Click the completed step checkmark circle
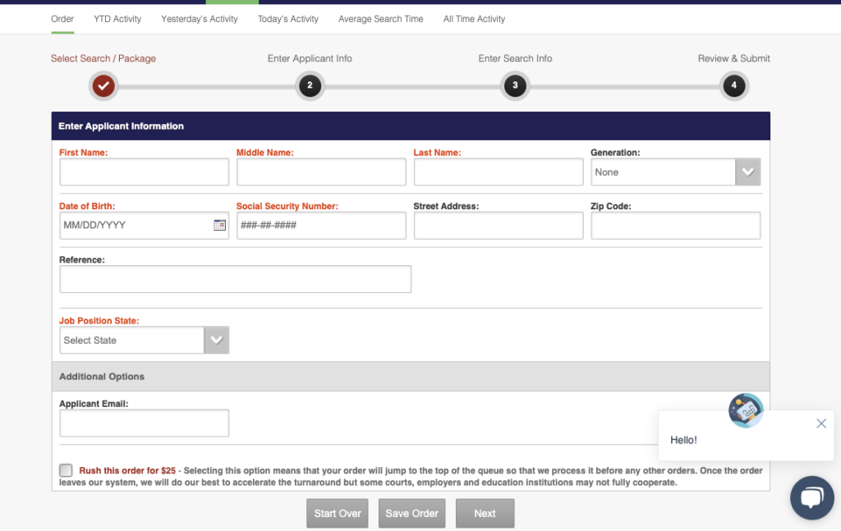Viewport: 841px width, 531px height. [x=103, y=85]
